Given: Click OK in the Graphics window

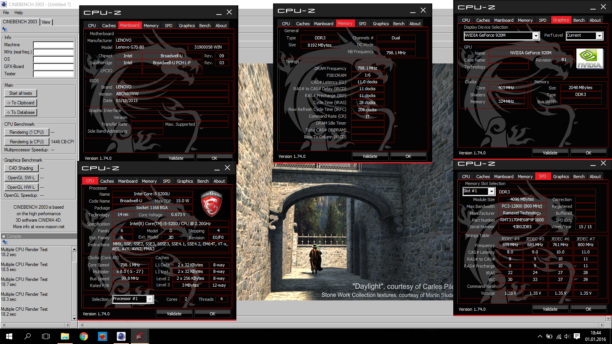Looking at the screenshot, I should point(588,153).
